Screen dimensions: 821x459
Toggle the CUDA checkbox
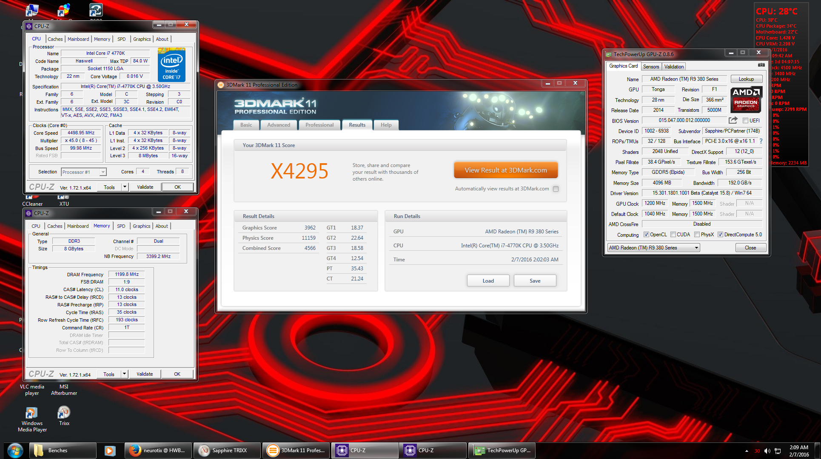coord(673,235)
